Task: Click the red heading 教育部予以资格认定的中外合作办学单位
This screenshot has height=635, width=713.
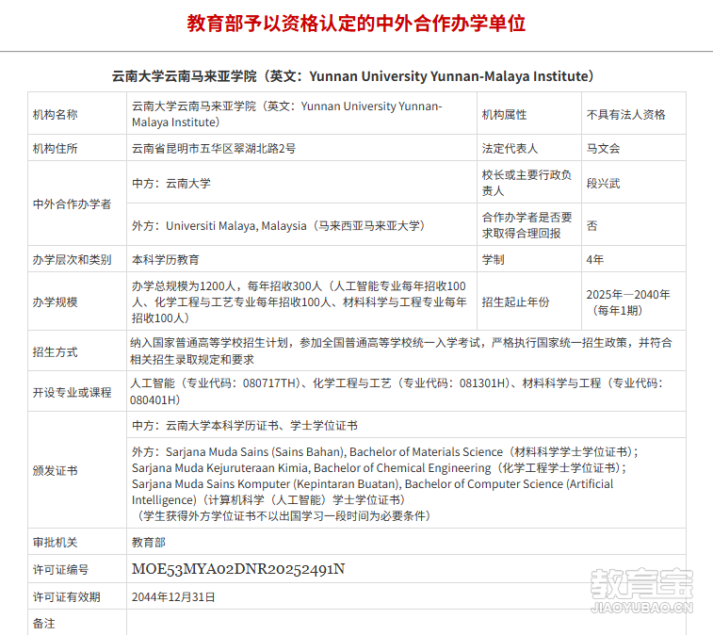Action: pyautogui.click(x=356, y=24)
